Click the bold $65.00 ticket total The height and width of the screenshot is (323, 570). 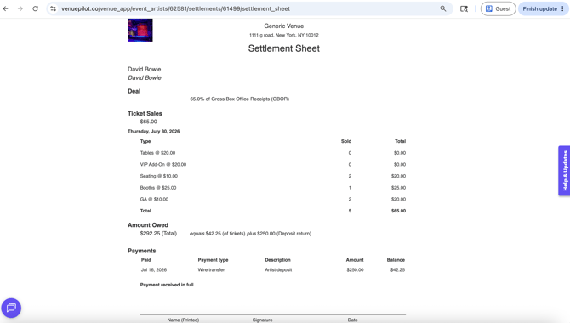tap(398, 211)
